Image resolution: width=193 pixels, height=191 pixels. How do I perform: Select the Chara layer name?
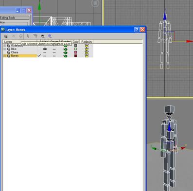(x=15, y=52)
